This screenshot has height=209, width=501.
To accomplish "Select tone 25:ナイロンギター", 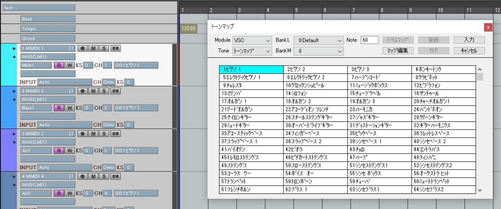I will 251,117.
